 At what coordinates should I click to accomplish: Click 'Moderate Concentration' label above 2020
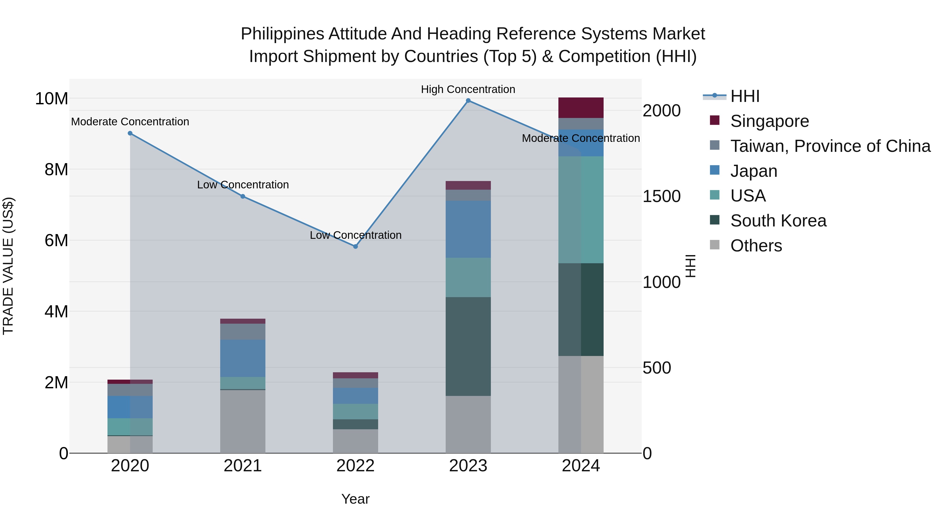coord(130,122)
